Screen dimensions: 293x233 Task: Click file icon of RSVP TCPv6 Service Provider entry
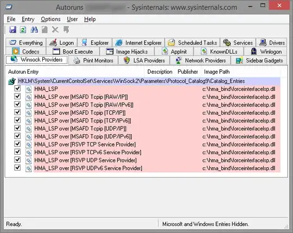[29, 153]
